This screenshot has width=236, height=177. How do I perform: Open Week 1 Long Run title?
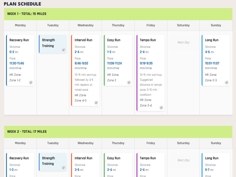click(x=212, y=40)
